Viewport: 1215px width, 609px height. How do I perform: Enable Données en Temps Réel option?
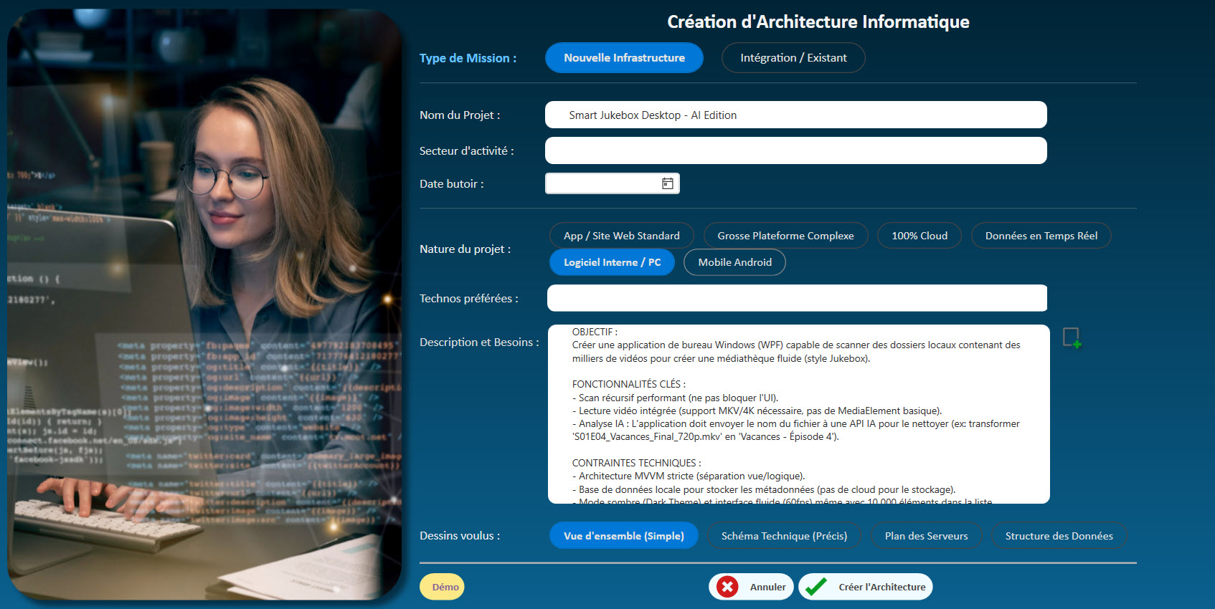[x=1041, y=236]
